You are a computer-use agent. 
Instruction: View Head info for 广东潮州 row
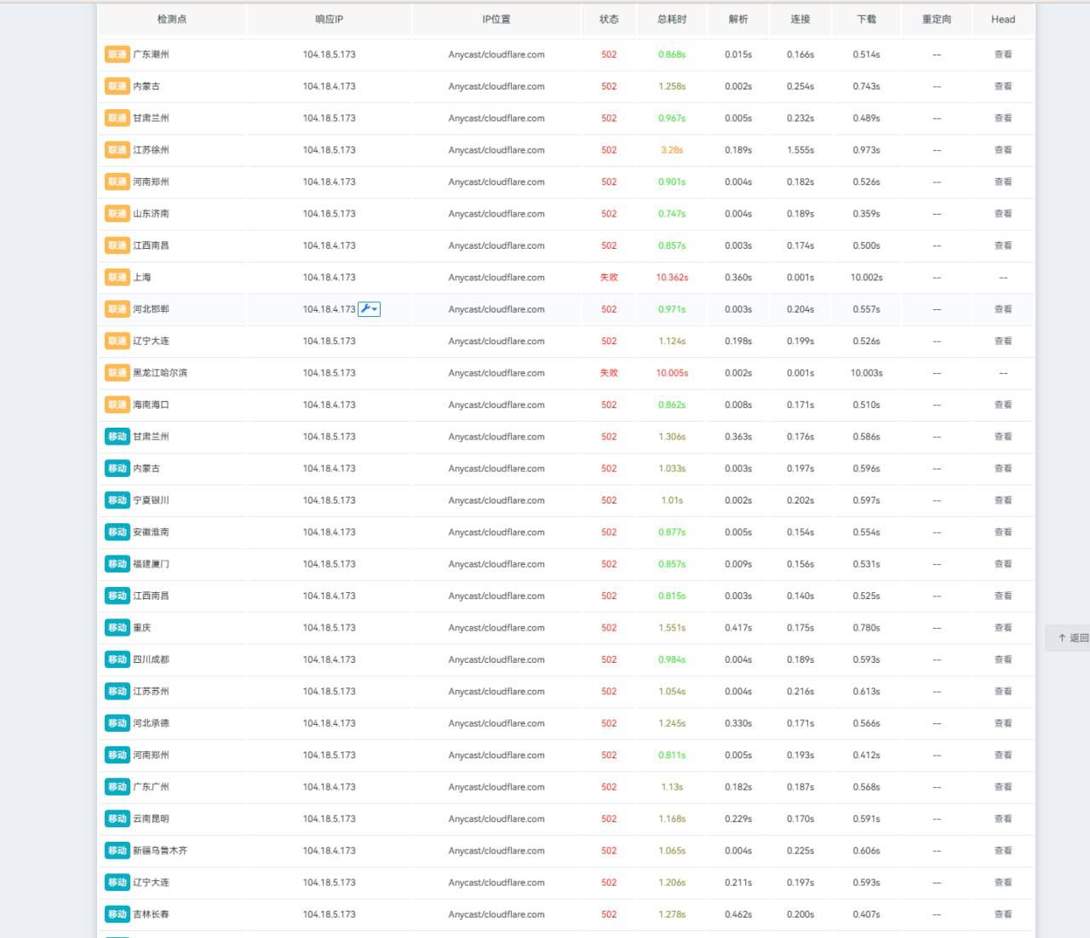1003,55
